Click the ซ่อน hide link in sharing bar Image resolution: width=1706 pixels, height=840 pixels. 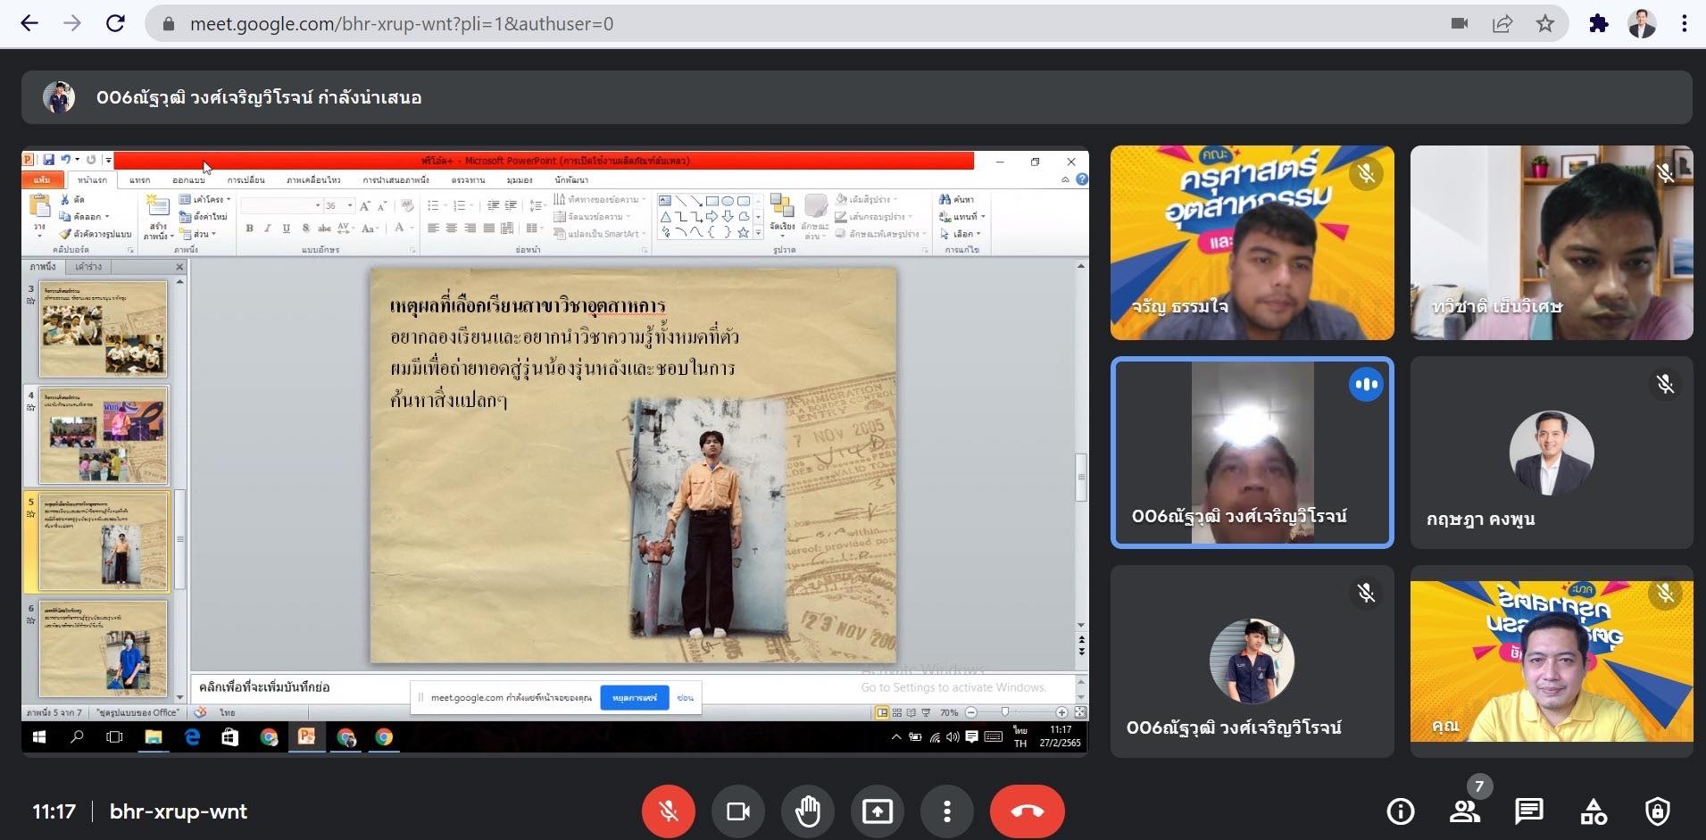[x=685, y=697]
